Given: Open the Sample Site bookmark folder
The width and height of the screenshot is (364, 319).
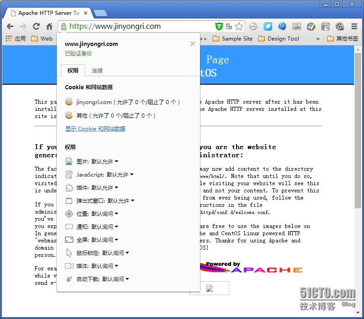Looking at the screenshot, I should (x=232, y=39).
